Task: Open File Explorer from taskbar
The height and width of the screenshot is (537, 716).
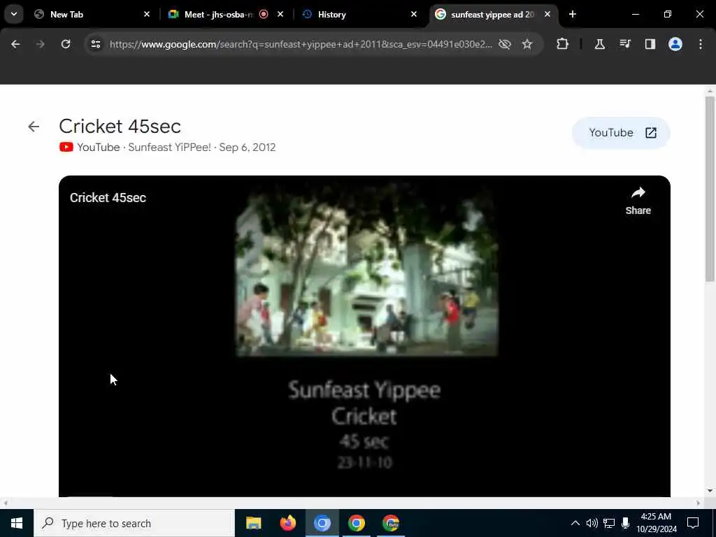Action: [253, 523]
